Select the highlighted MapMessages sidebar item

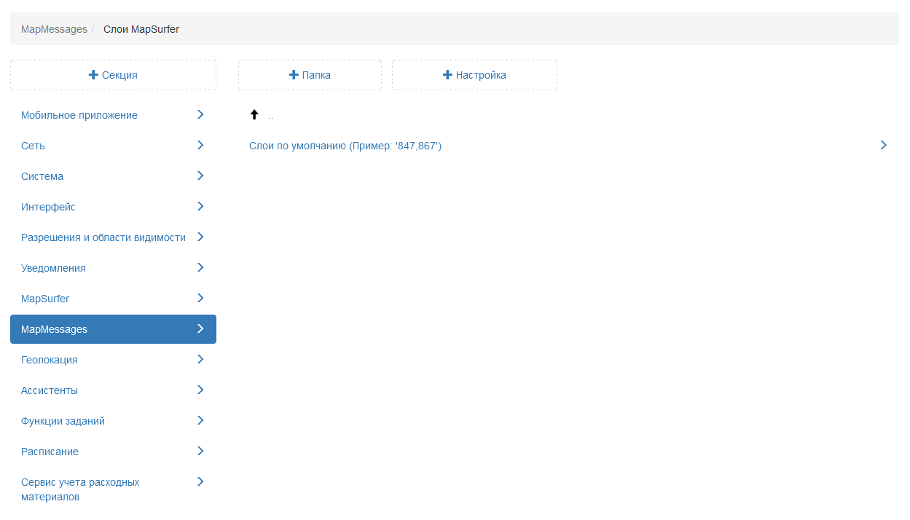pyautogui.click(x=113, y=329)
